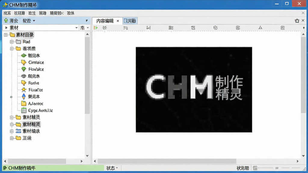
Task: Open the first menu bar item
Action: 7,13
